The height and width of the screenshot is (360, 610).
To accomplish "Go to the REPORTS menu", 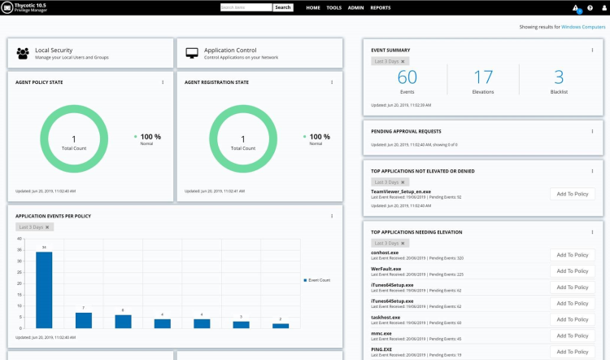I will tap(380, 7).
